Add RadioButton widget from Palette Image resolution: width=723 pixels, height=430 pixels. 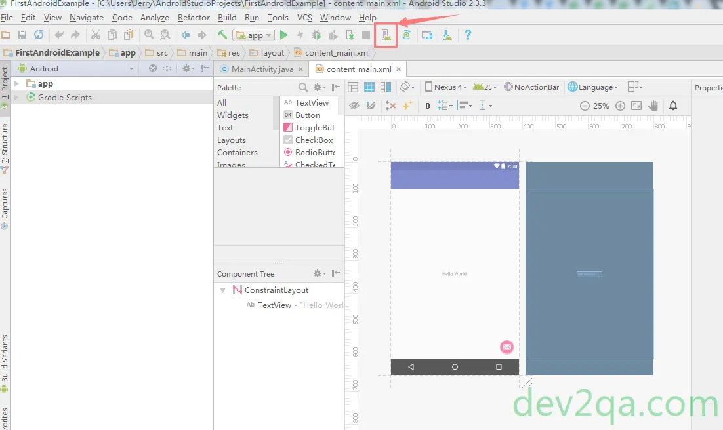(310, 153)
